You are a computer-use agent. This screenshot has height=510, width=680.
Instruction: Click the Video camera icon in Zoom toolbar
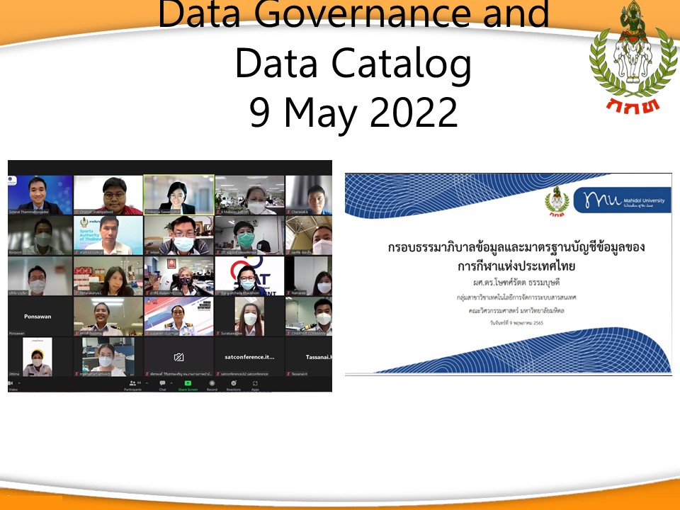point(12,383)
